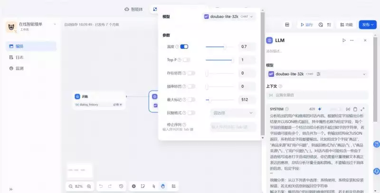The image size is (380, 193).
Task: Open the 编排 orchestration tab
Action: click(31, 46)
